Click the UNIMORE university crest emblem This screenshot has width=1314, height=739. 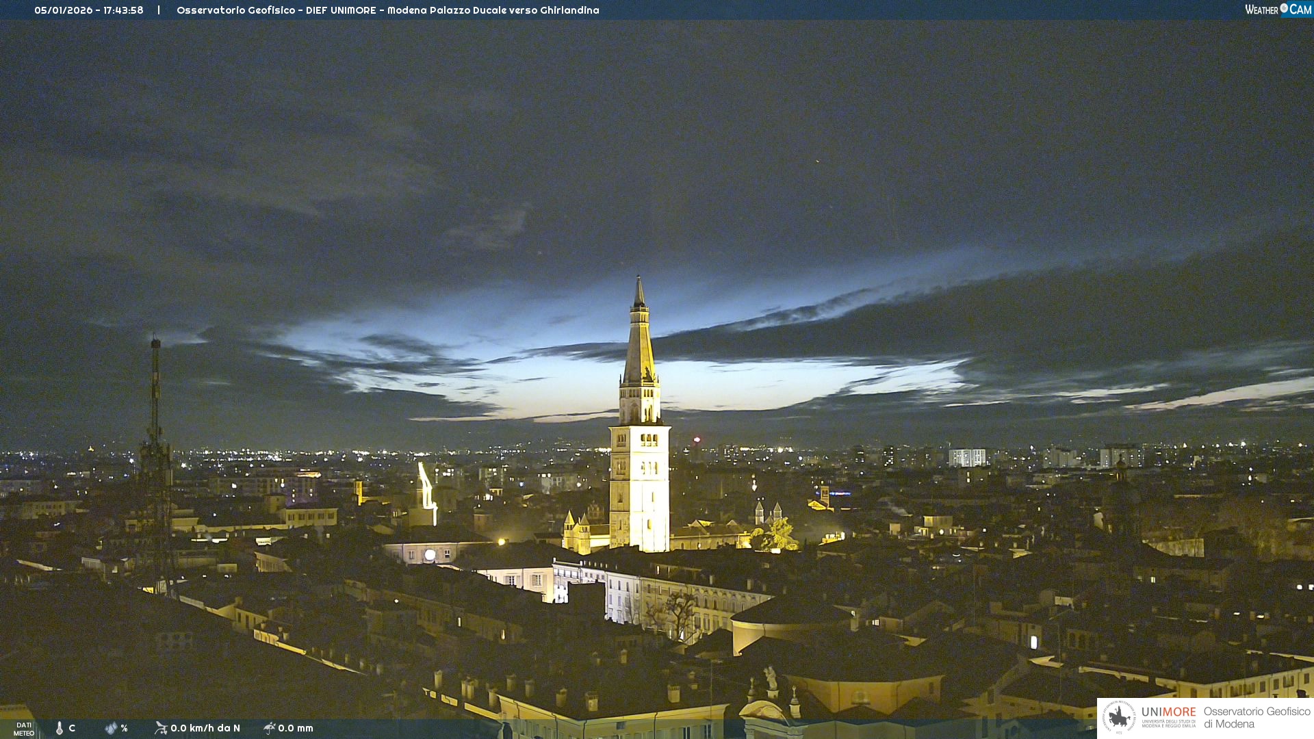tap(1119, 718)
